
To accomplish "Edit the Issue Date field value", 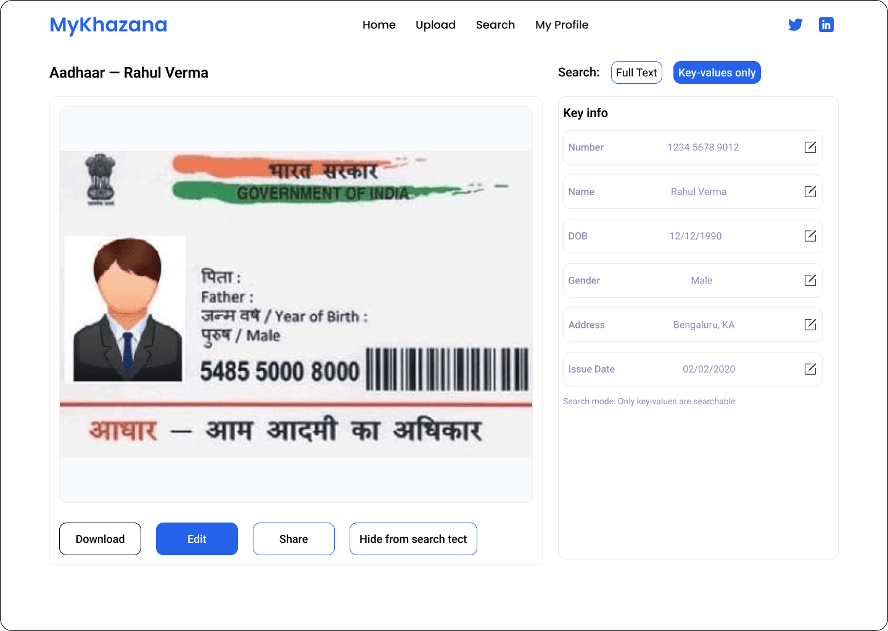I will [810, 369].
